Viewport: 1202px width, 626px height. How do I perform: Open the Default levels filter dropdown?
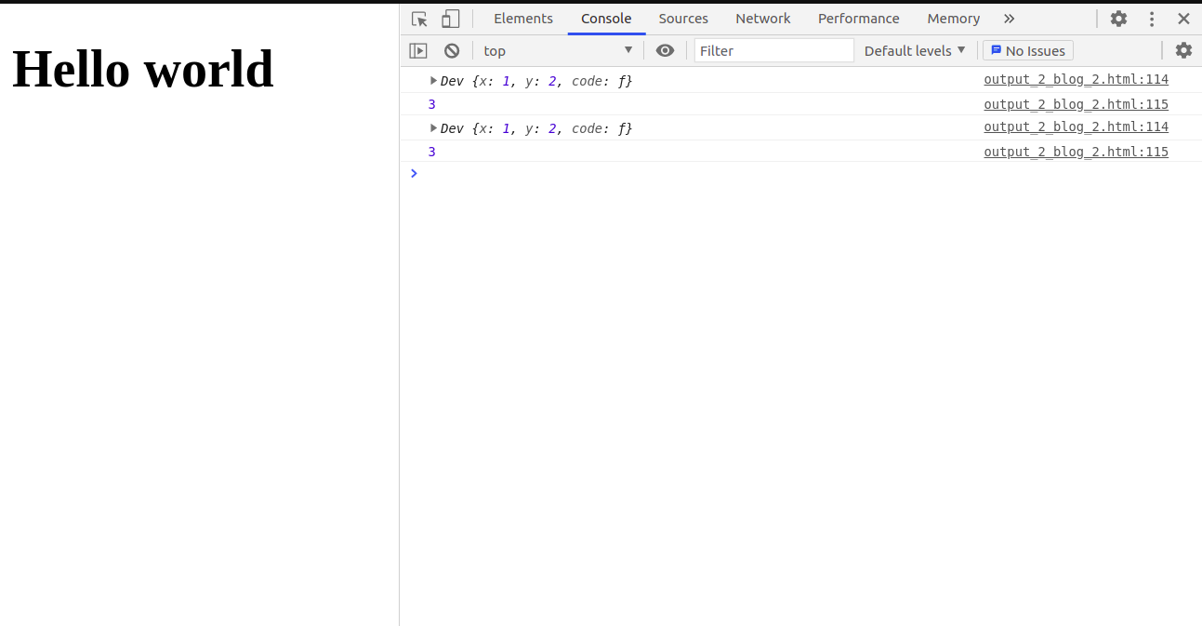point(914,50)
